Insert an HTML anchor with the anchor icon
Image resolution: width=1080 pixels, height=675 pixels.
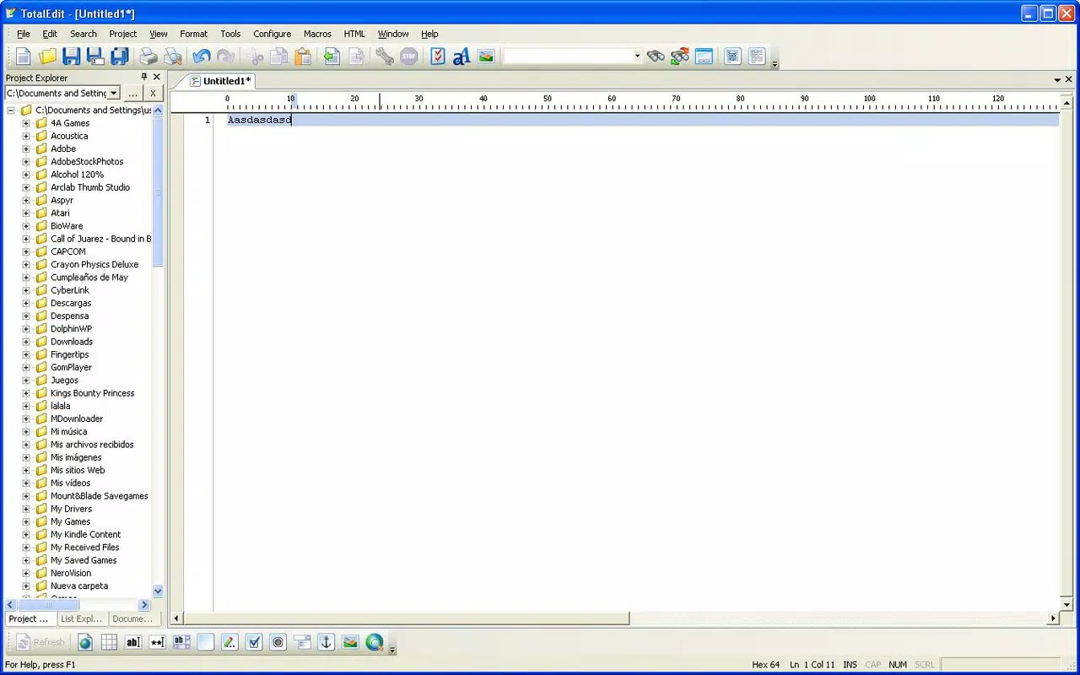(x=326, y=642)
